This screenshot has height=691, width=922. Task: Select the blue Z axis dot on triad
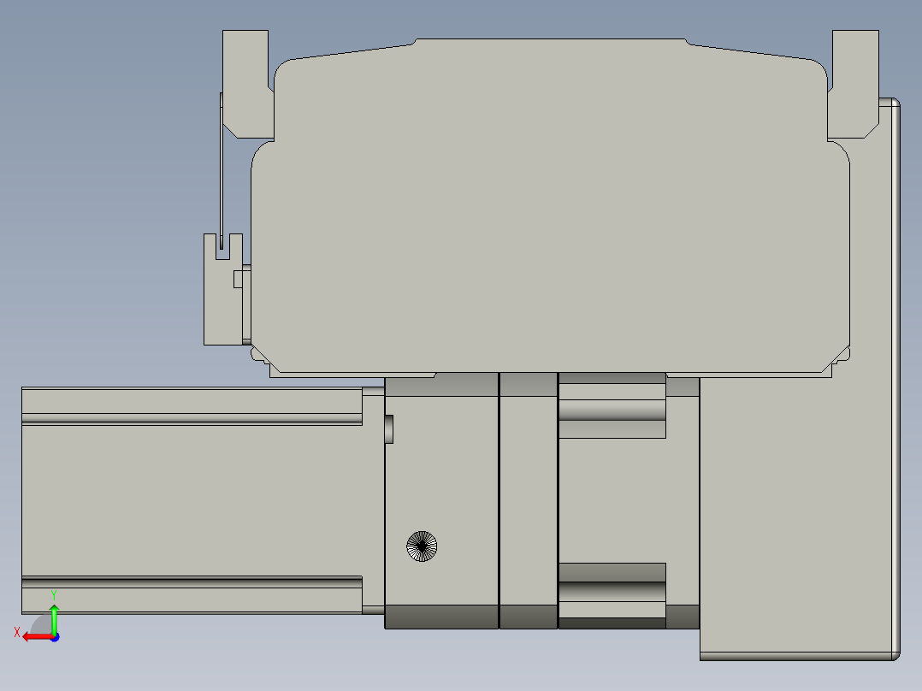point(56,637)
